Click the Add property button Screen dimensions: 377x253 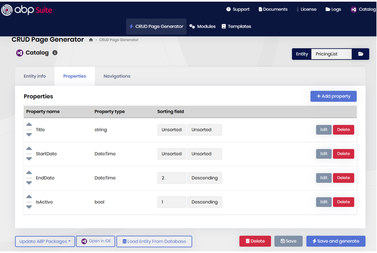coord(334,96)
